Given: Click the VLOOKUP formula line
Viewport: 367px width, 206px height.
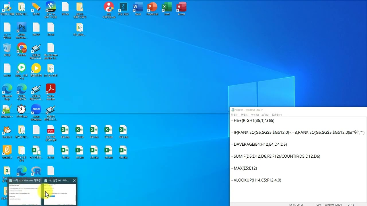Looking at the screenshot, I should pos(256,180).
